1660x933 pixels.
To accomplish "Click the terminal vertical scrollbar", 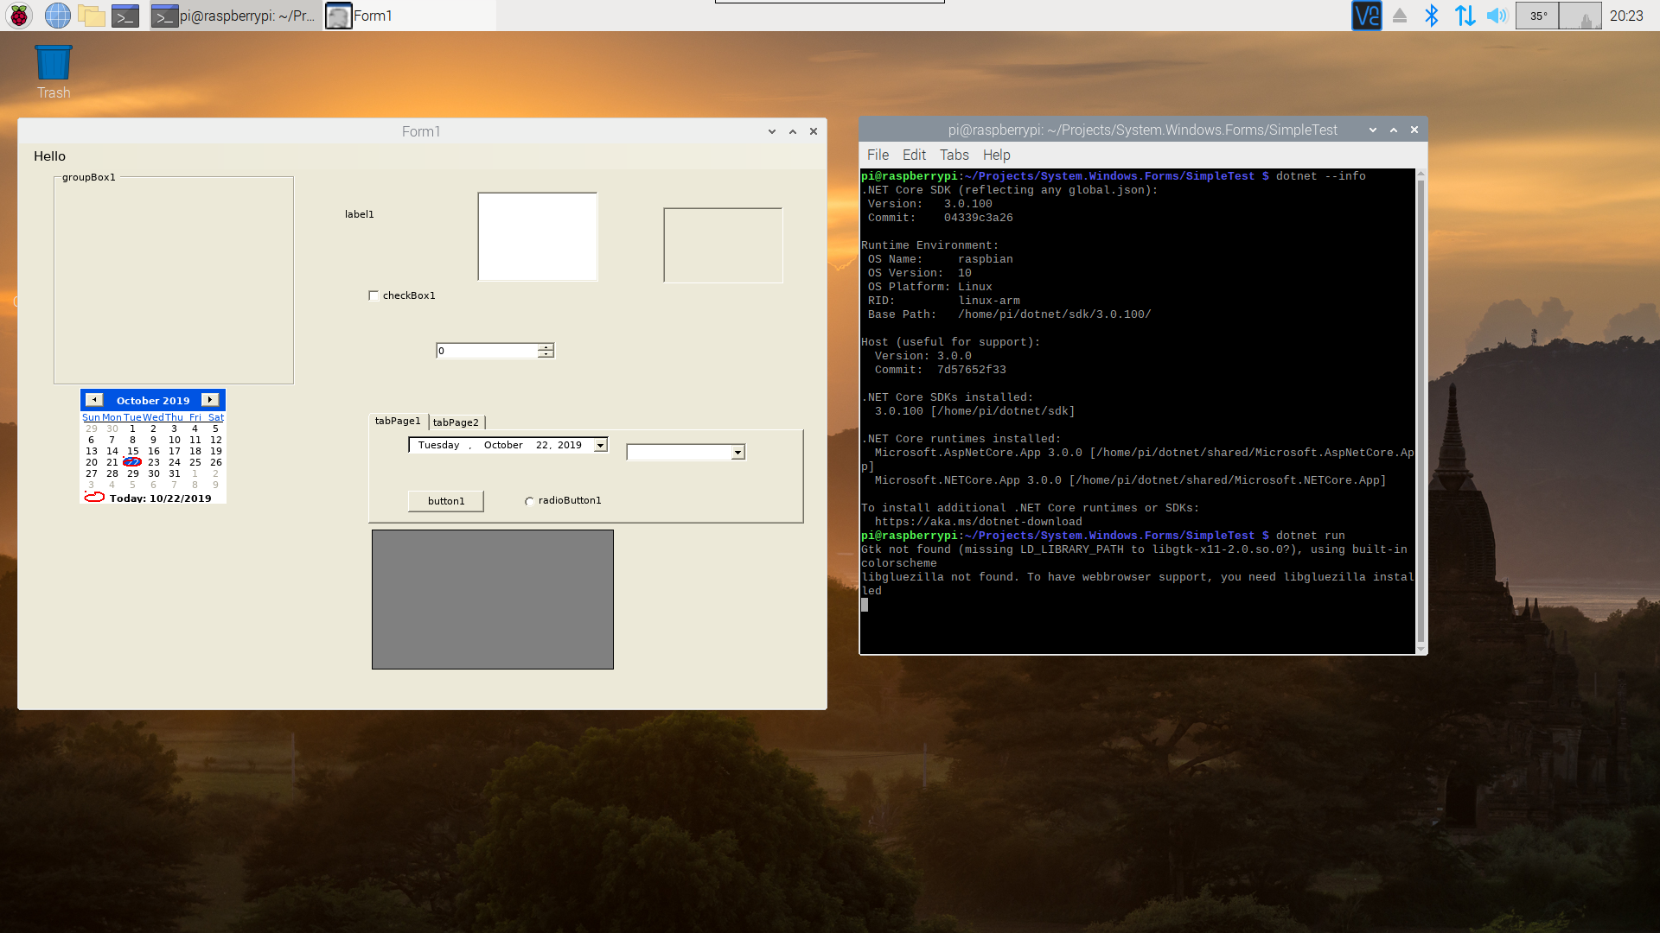I will coord(1421,410).
